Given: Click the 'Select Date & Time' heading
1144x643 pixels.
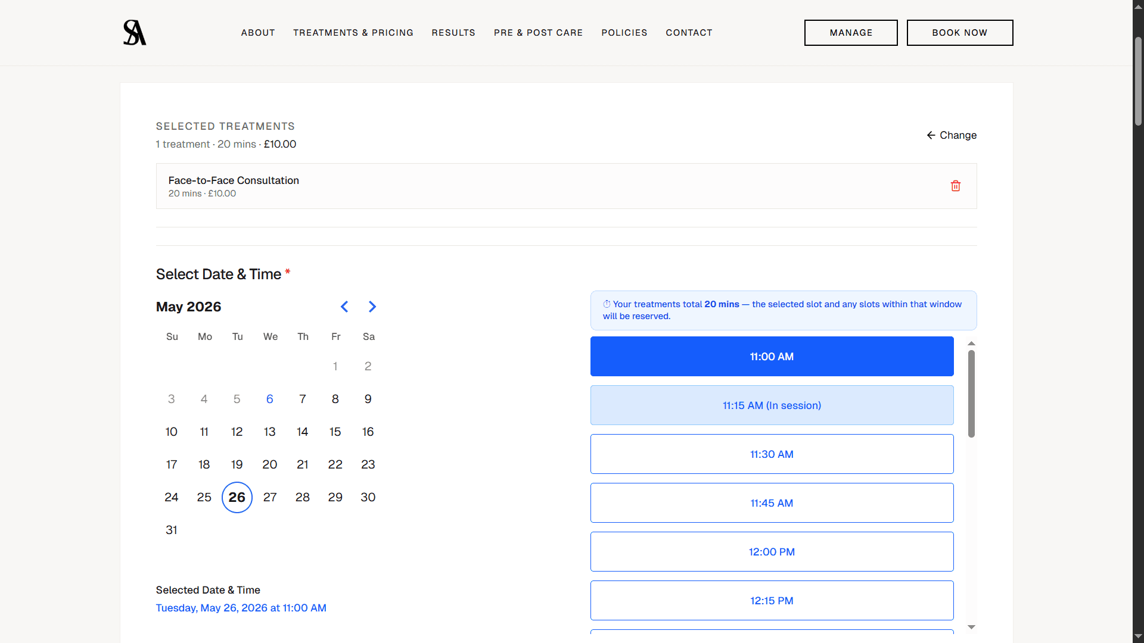Looking at the screenshot, I should pos(219,274).
